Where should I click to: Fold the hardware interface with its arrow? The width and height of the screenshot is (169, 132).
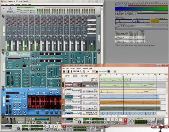pos(4,9)
